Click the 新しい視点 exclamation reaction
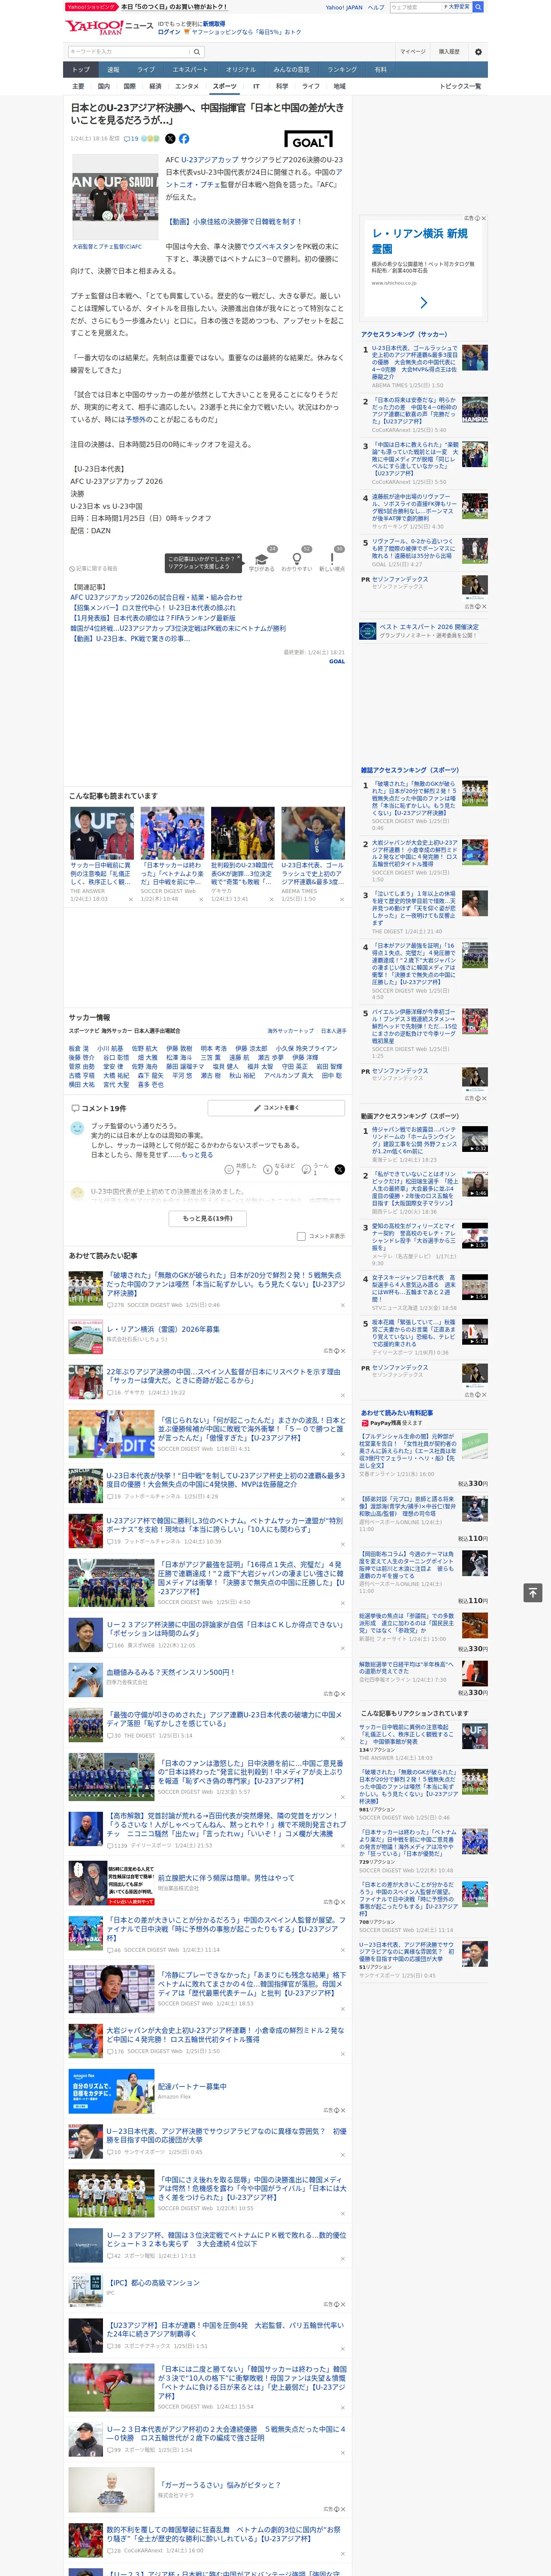The height and width of the screenshot is (2576, 551). [332, 559]
